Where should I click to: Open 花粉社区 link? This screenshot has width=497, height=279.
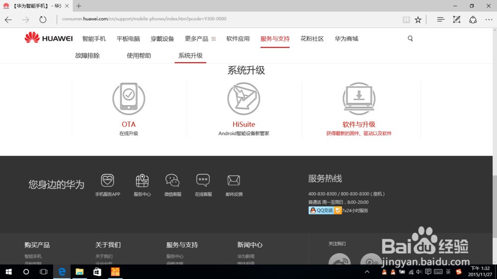[x=312, y=39]
